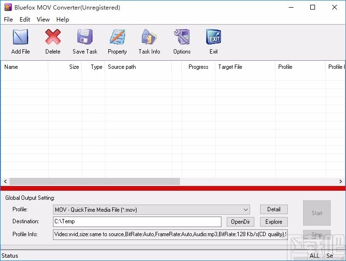The height and width of the screenshot is (261, 346).
Task: Maximize the Bluefox MOV Converter window
Action: click(x=313, y=7)
